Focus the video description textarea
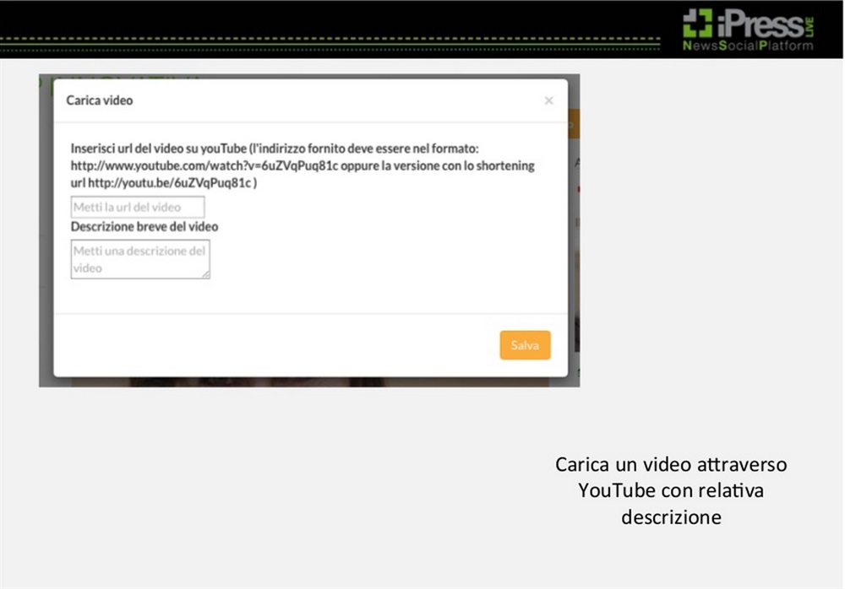Image resolution: width=845 pixels, height=589 pixels. pyautogui.click(x=140, y=260)
